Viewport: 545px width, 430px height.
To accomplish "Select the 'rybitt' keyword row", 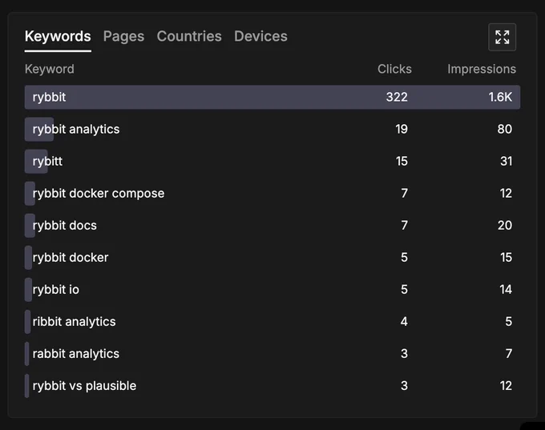I will [272, 161].
